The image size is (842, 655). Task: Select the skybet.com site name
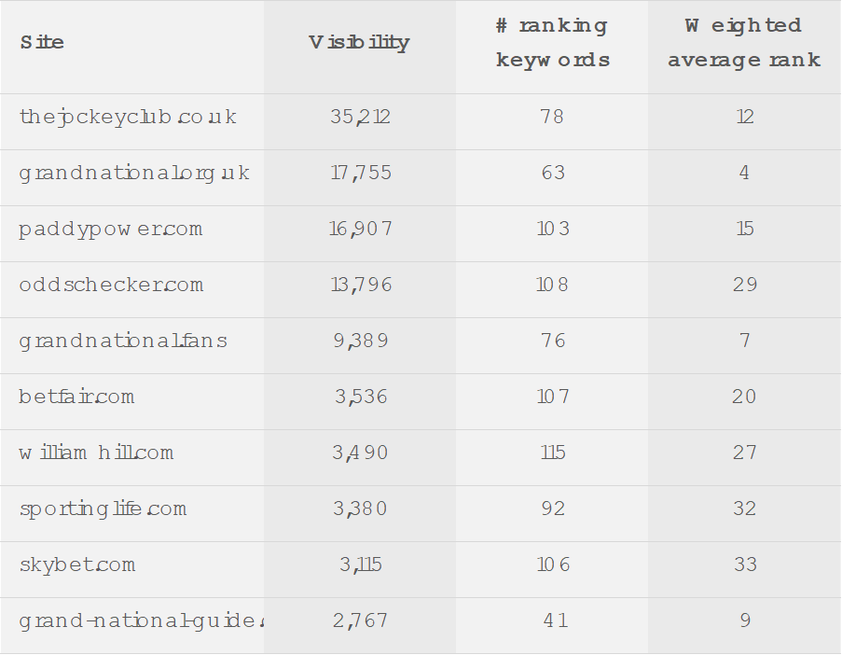pos(77,565)
